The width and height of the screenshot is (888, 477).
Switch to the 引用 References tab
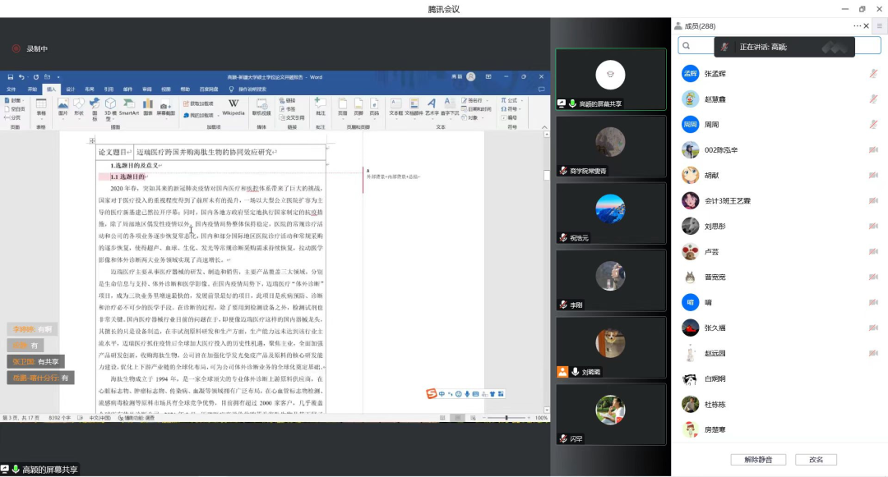[109, 89]
